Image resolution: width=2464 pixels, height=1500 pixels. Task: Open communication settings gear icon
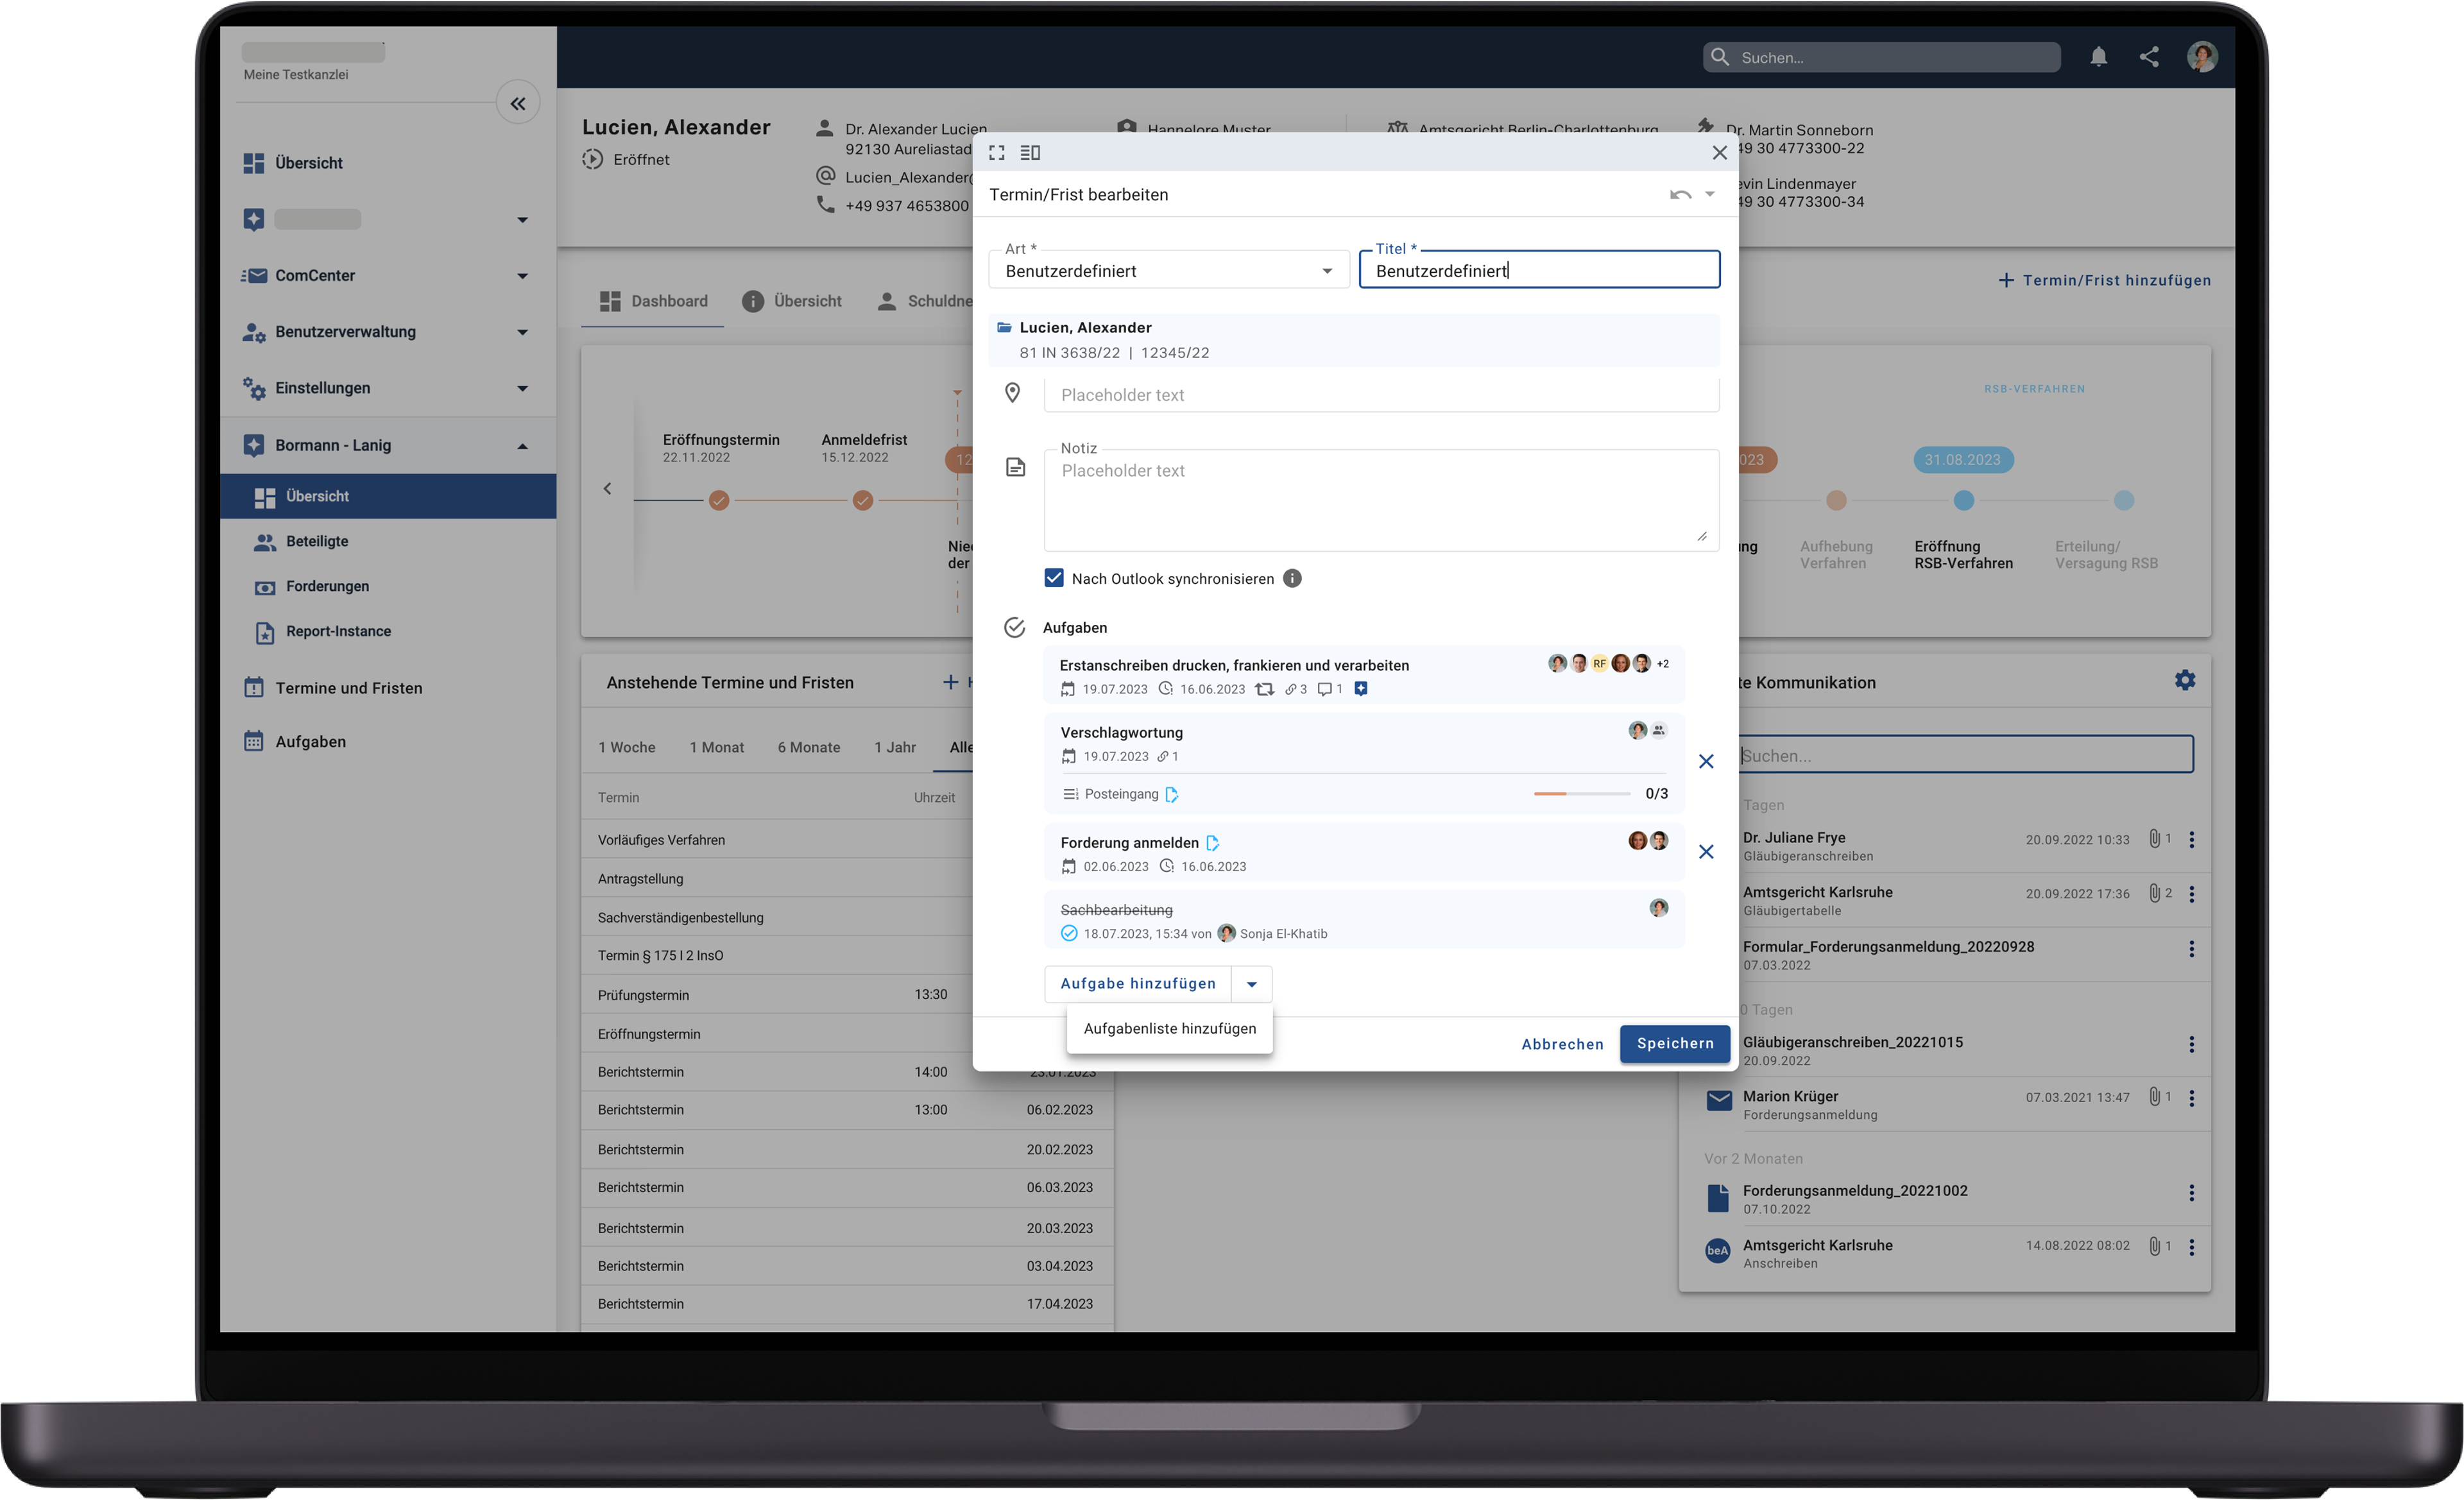pos(2185,681)
